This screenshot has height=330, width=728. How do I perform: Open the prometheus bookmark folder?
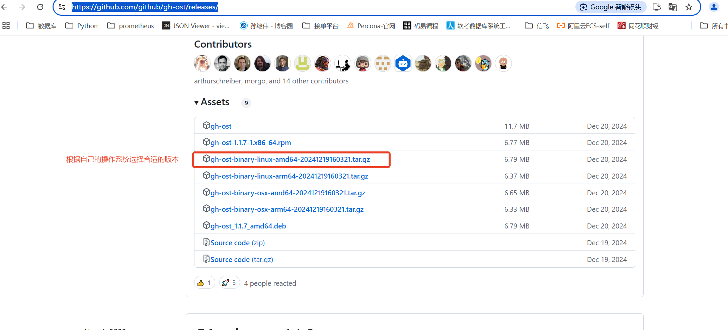click(131, 26)
